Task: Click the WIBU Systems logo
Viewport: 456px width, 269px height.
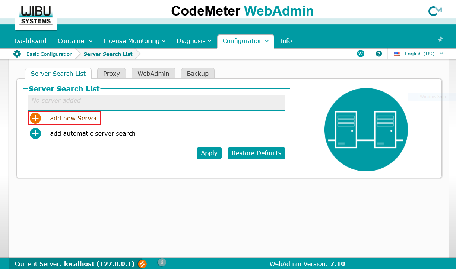Action: point(36,16)
